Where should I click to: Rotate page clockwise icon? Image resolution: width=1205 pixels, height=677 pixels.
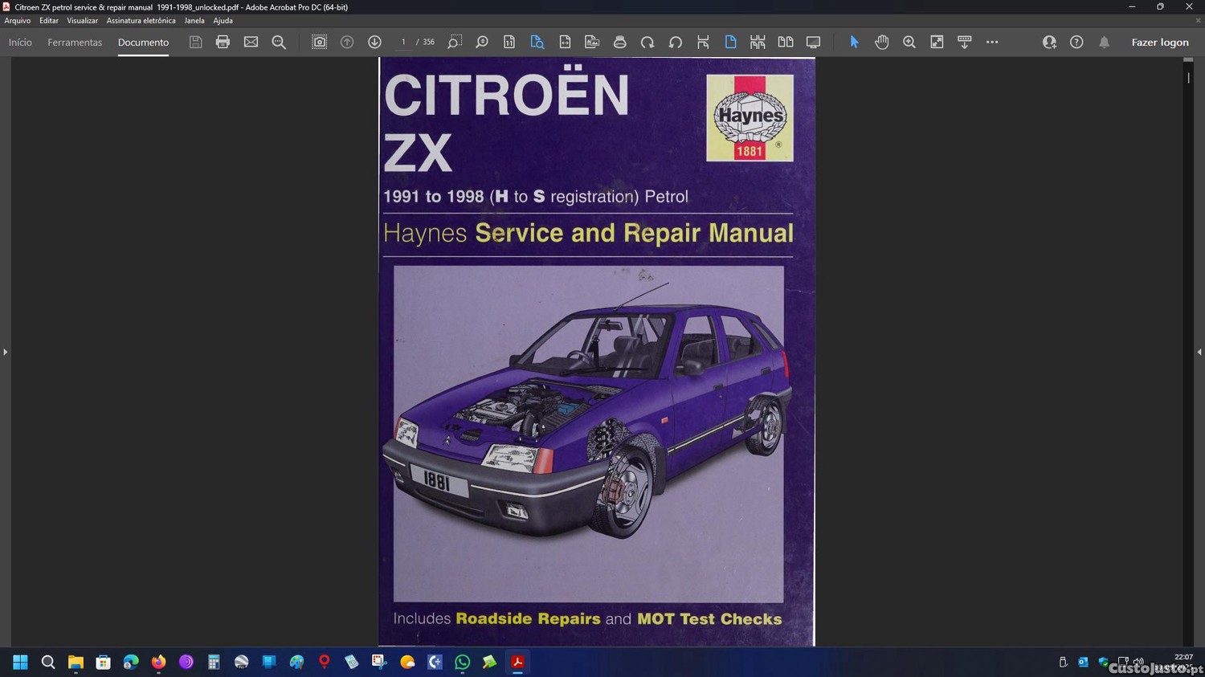[x=647, y=43]
